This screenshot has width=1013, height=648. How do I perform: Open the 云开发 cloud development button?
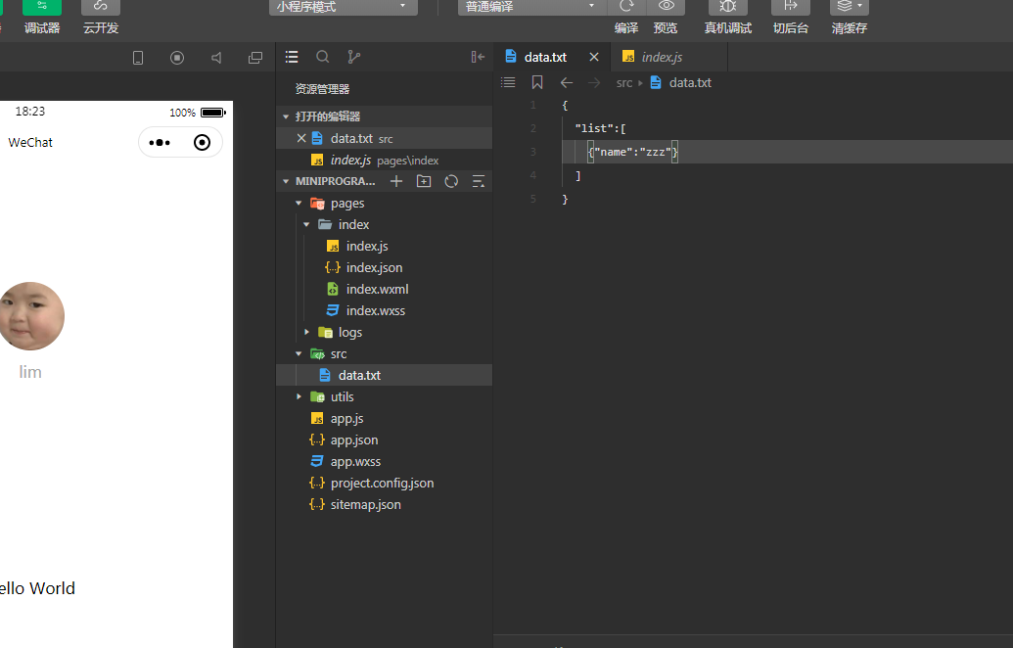coord(101,7)
